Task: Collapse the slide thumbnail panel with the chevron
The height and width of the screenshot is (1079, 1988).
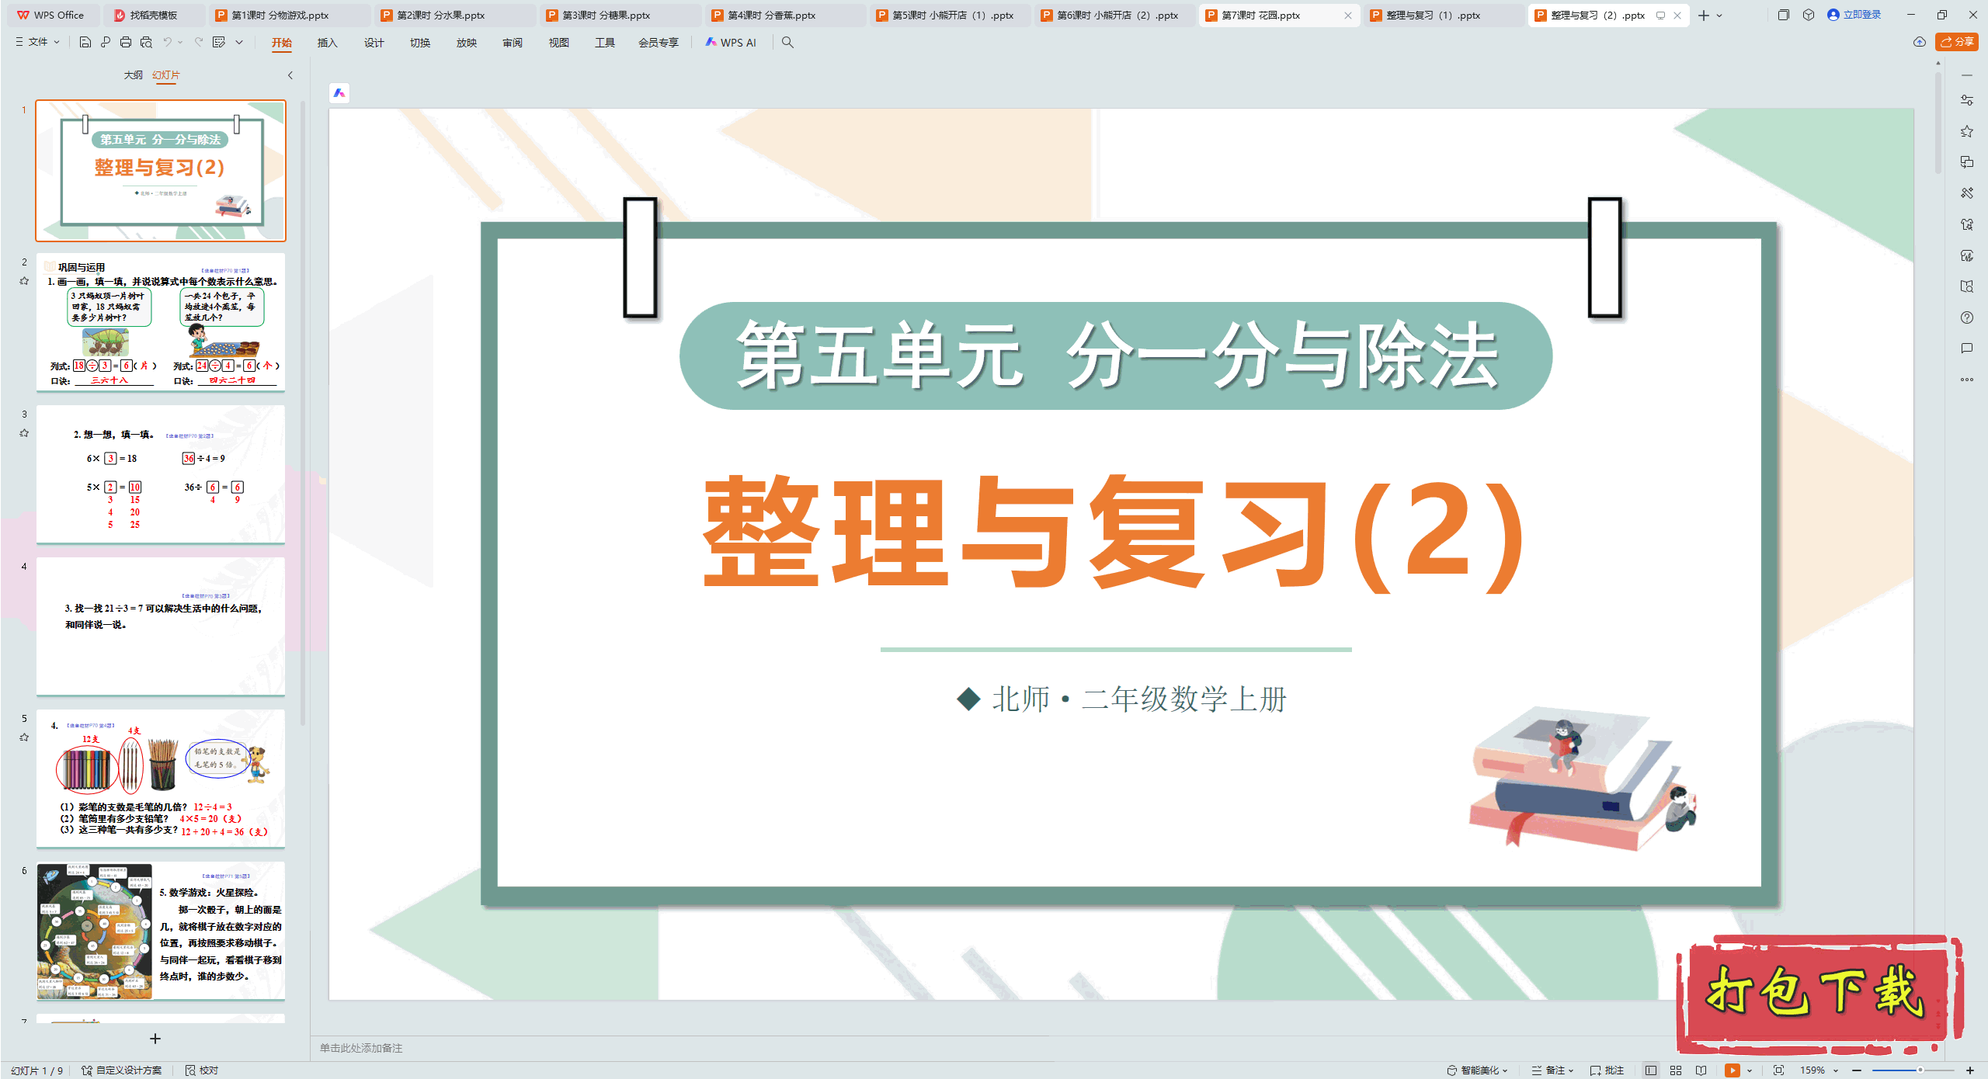Action: coord(290,75)
